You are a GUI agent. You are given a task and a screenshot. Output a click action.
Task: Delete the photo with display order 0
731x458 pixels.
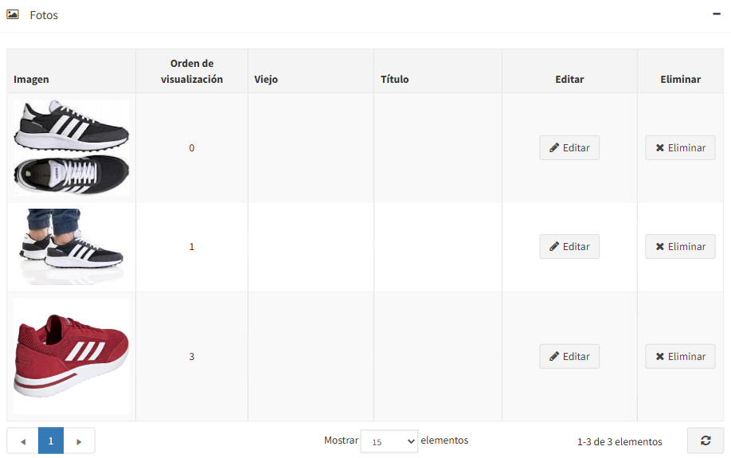[x=680, y=148]
